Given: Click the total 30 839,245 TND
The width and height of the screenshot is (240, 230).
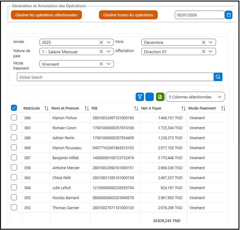Looking at the screenshot, I should [x=167, y=221].
